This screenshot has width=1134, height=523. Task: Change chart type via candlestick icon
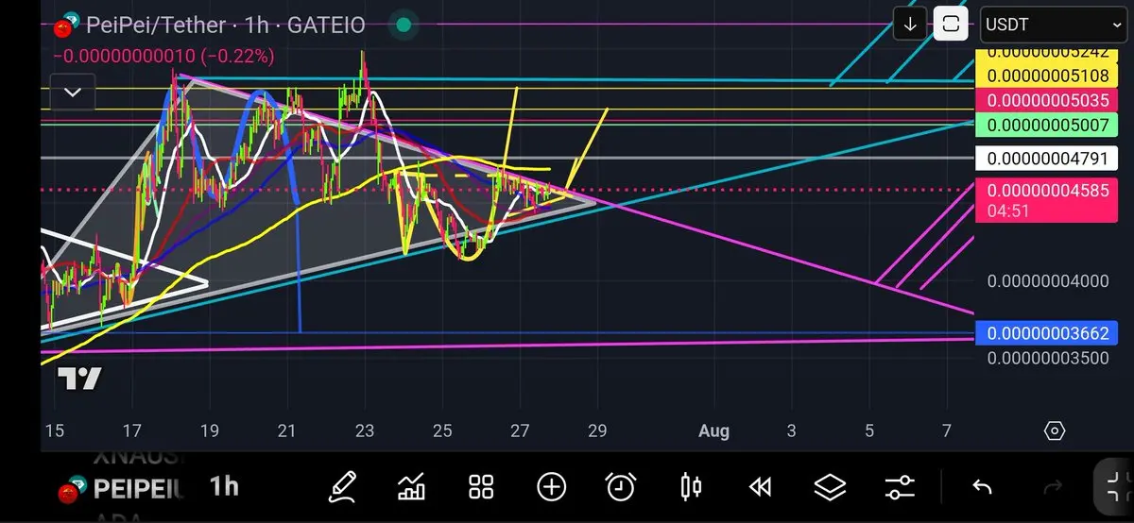691,487
